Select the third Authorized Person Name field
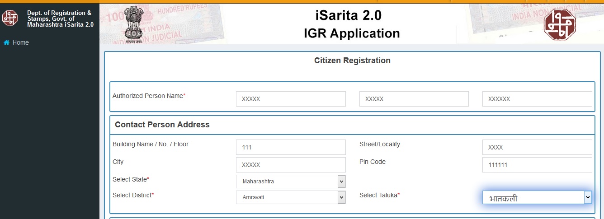 click(537, 99)
